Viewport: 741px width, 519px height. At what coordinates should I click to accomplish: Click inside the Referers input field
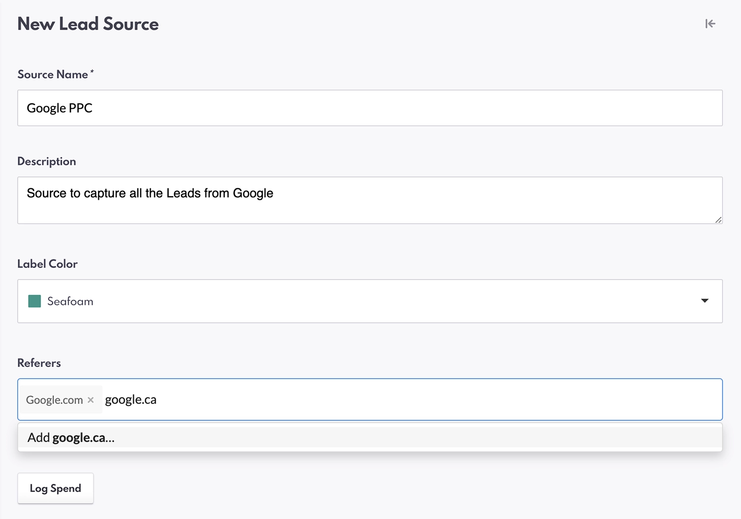pyautogui.click(x=346, y=399)
